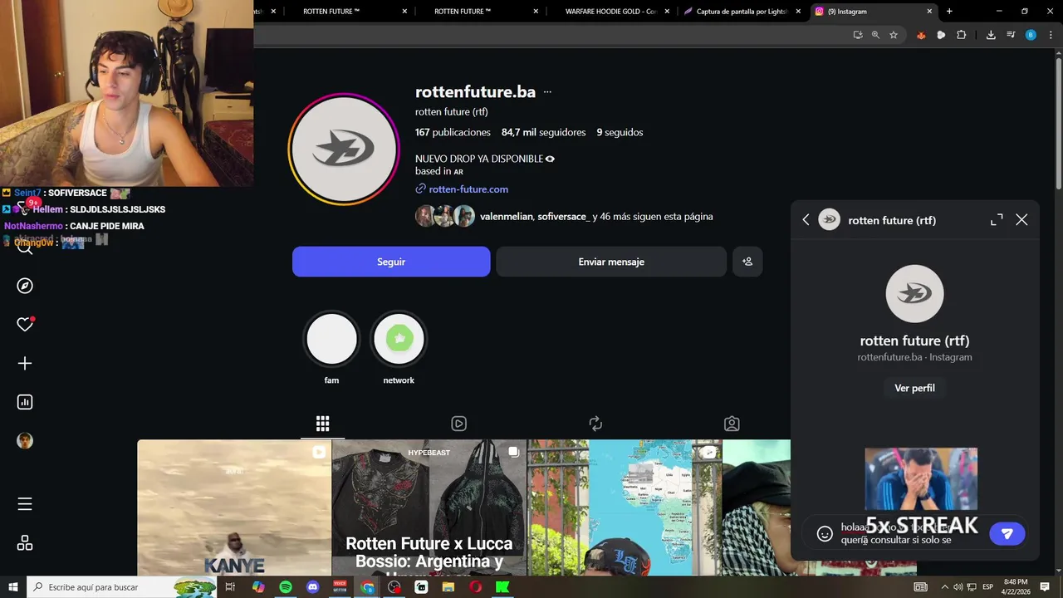Open Instagram Explore compass icon in sidebar
The width and height of the screenshot is (1063, 598).
point(25,286)
